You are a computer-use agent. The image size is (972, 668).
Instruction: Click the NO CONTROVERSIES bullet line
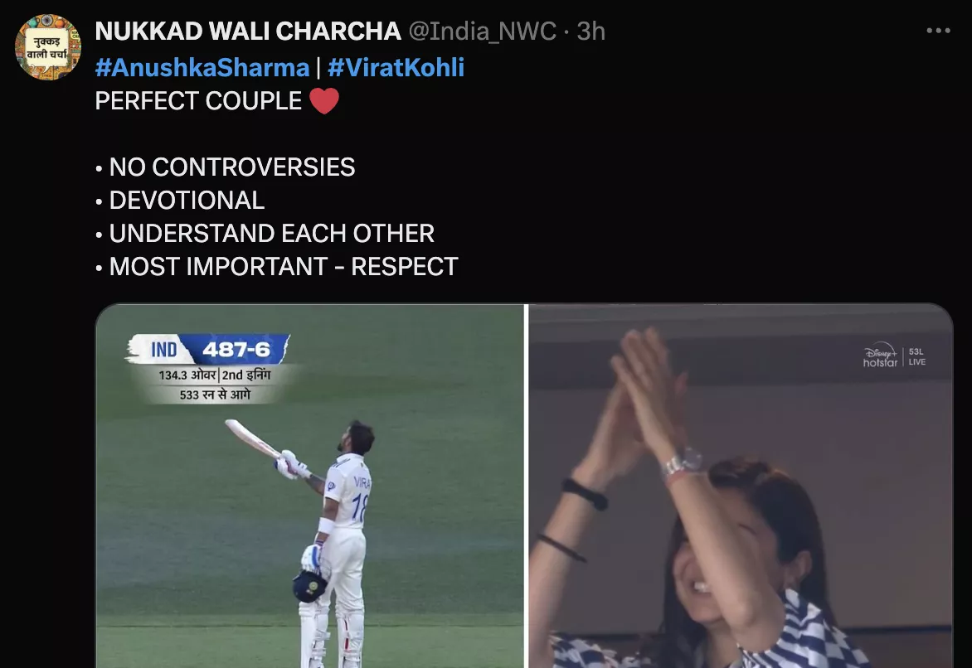tap(225, 167)
